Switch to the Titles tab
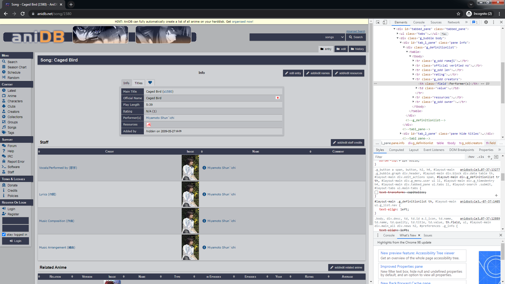The width and height of the screenshot is (505, 284). 138,83
